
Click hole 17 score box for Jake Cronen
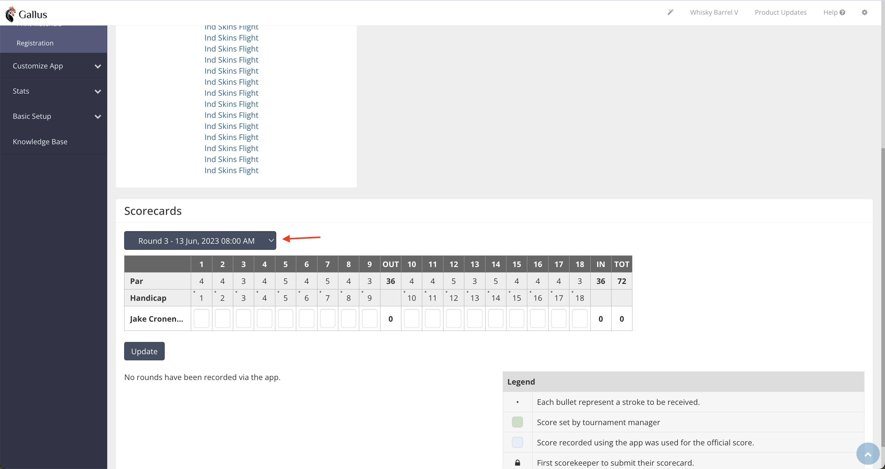click(x=559, y=318)
